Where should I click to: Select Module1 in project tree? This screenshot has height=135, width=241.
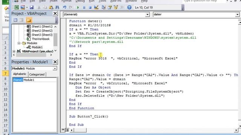pos(37,47)
